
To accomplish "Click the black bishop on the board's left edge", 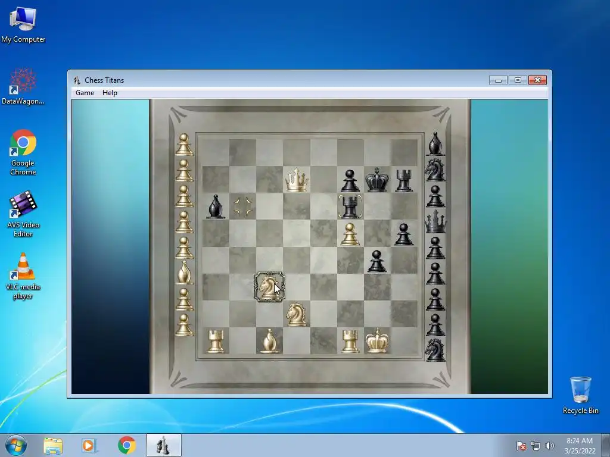I will 216,206.
